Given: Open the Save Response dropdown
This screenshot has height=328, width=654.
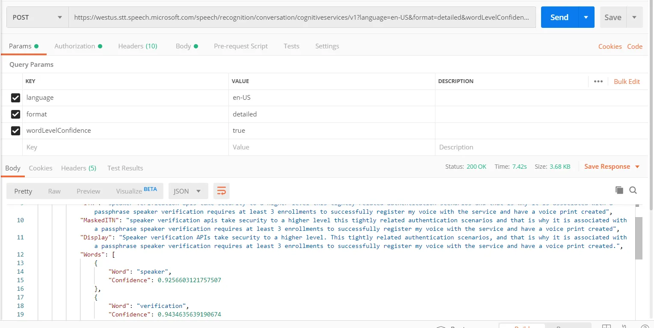Looking at the screenshot, I should click(x=612, y=167).
